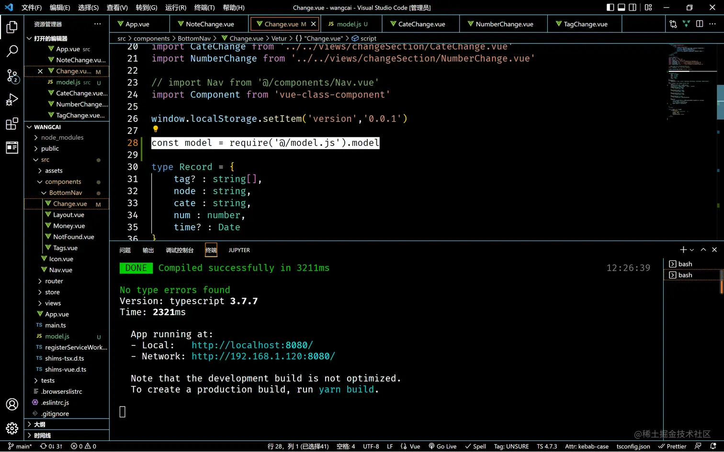Click the main* git branch indicator
724x452 pixels.
coord(20,446)
